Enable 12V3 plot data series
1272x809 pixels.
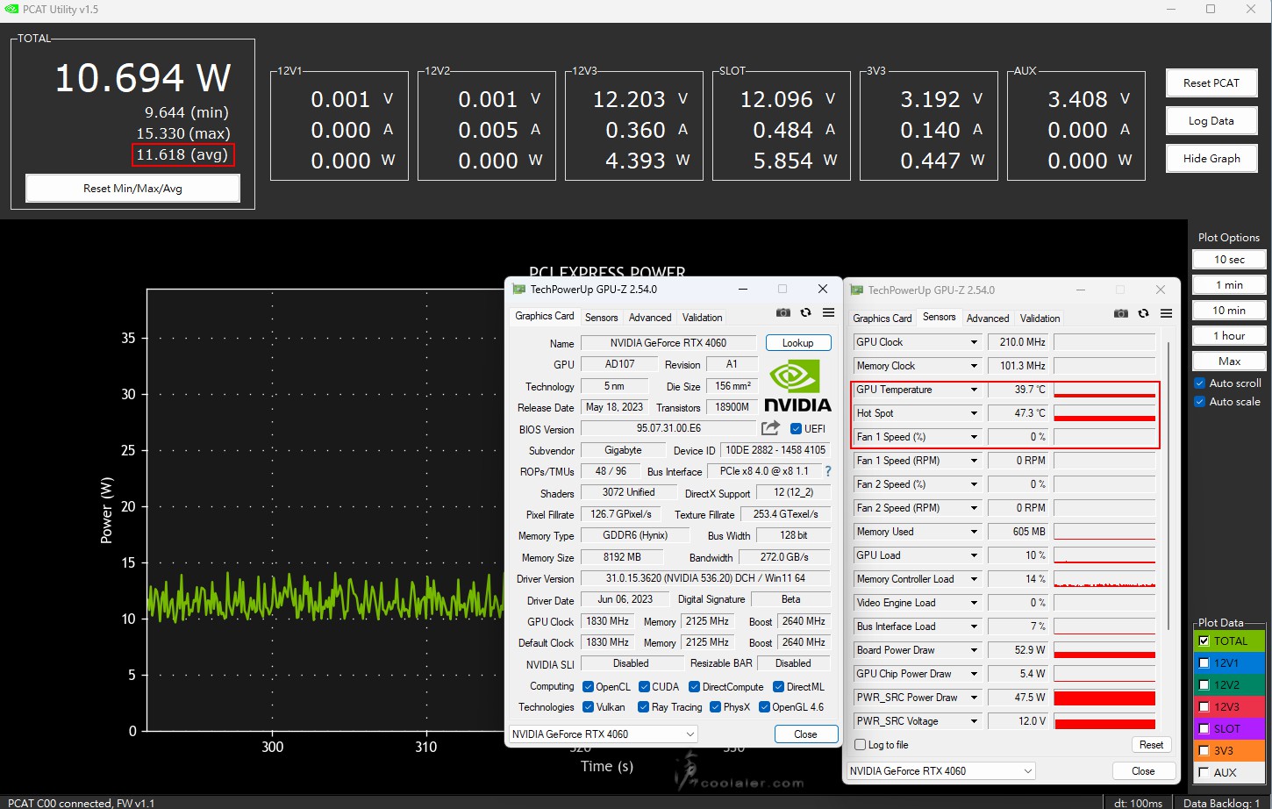[1204, 707]
